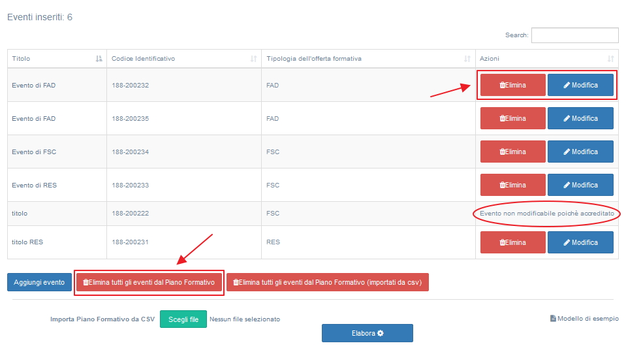Delete all csv-imported Piano Formativo events
Viewport: 626px width, 354px height.
click(327, 282)
